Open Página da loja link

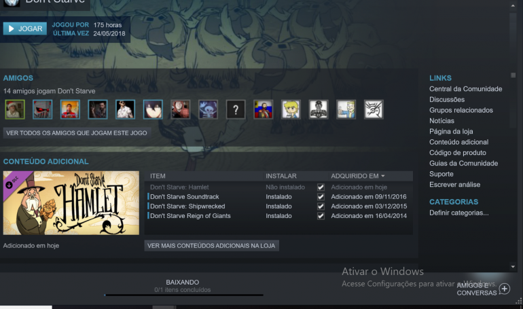(x=451, y=132)
